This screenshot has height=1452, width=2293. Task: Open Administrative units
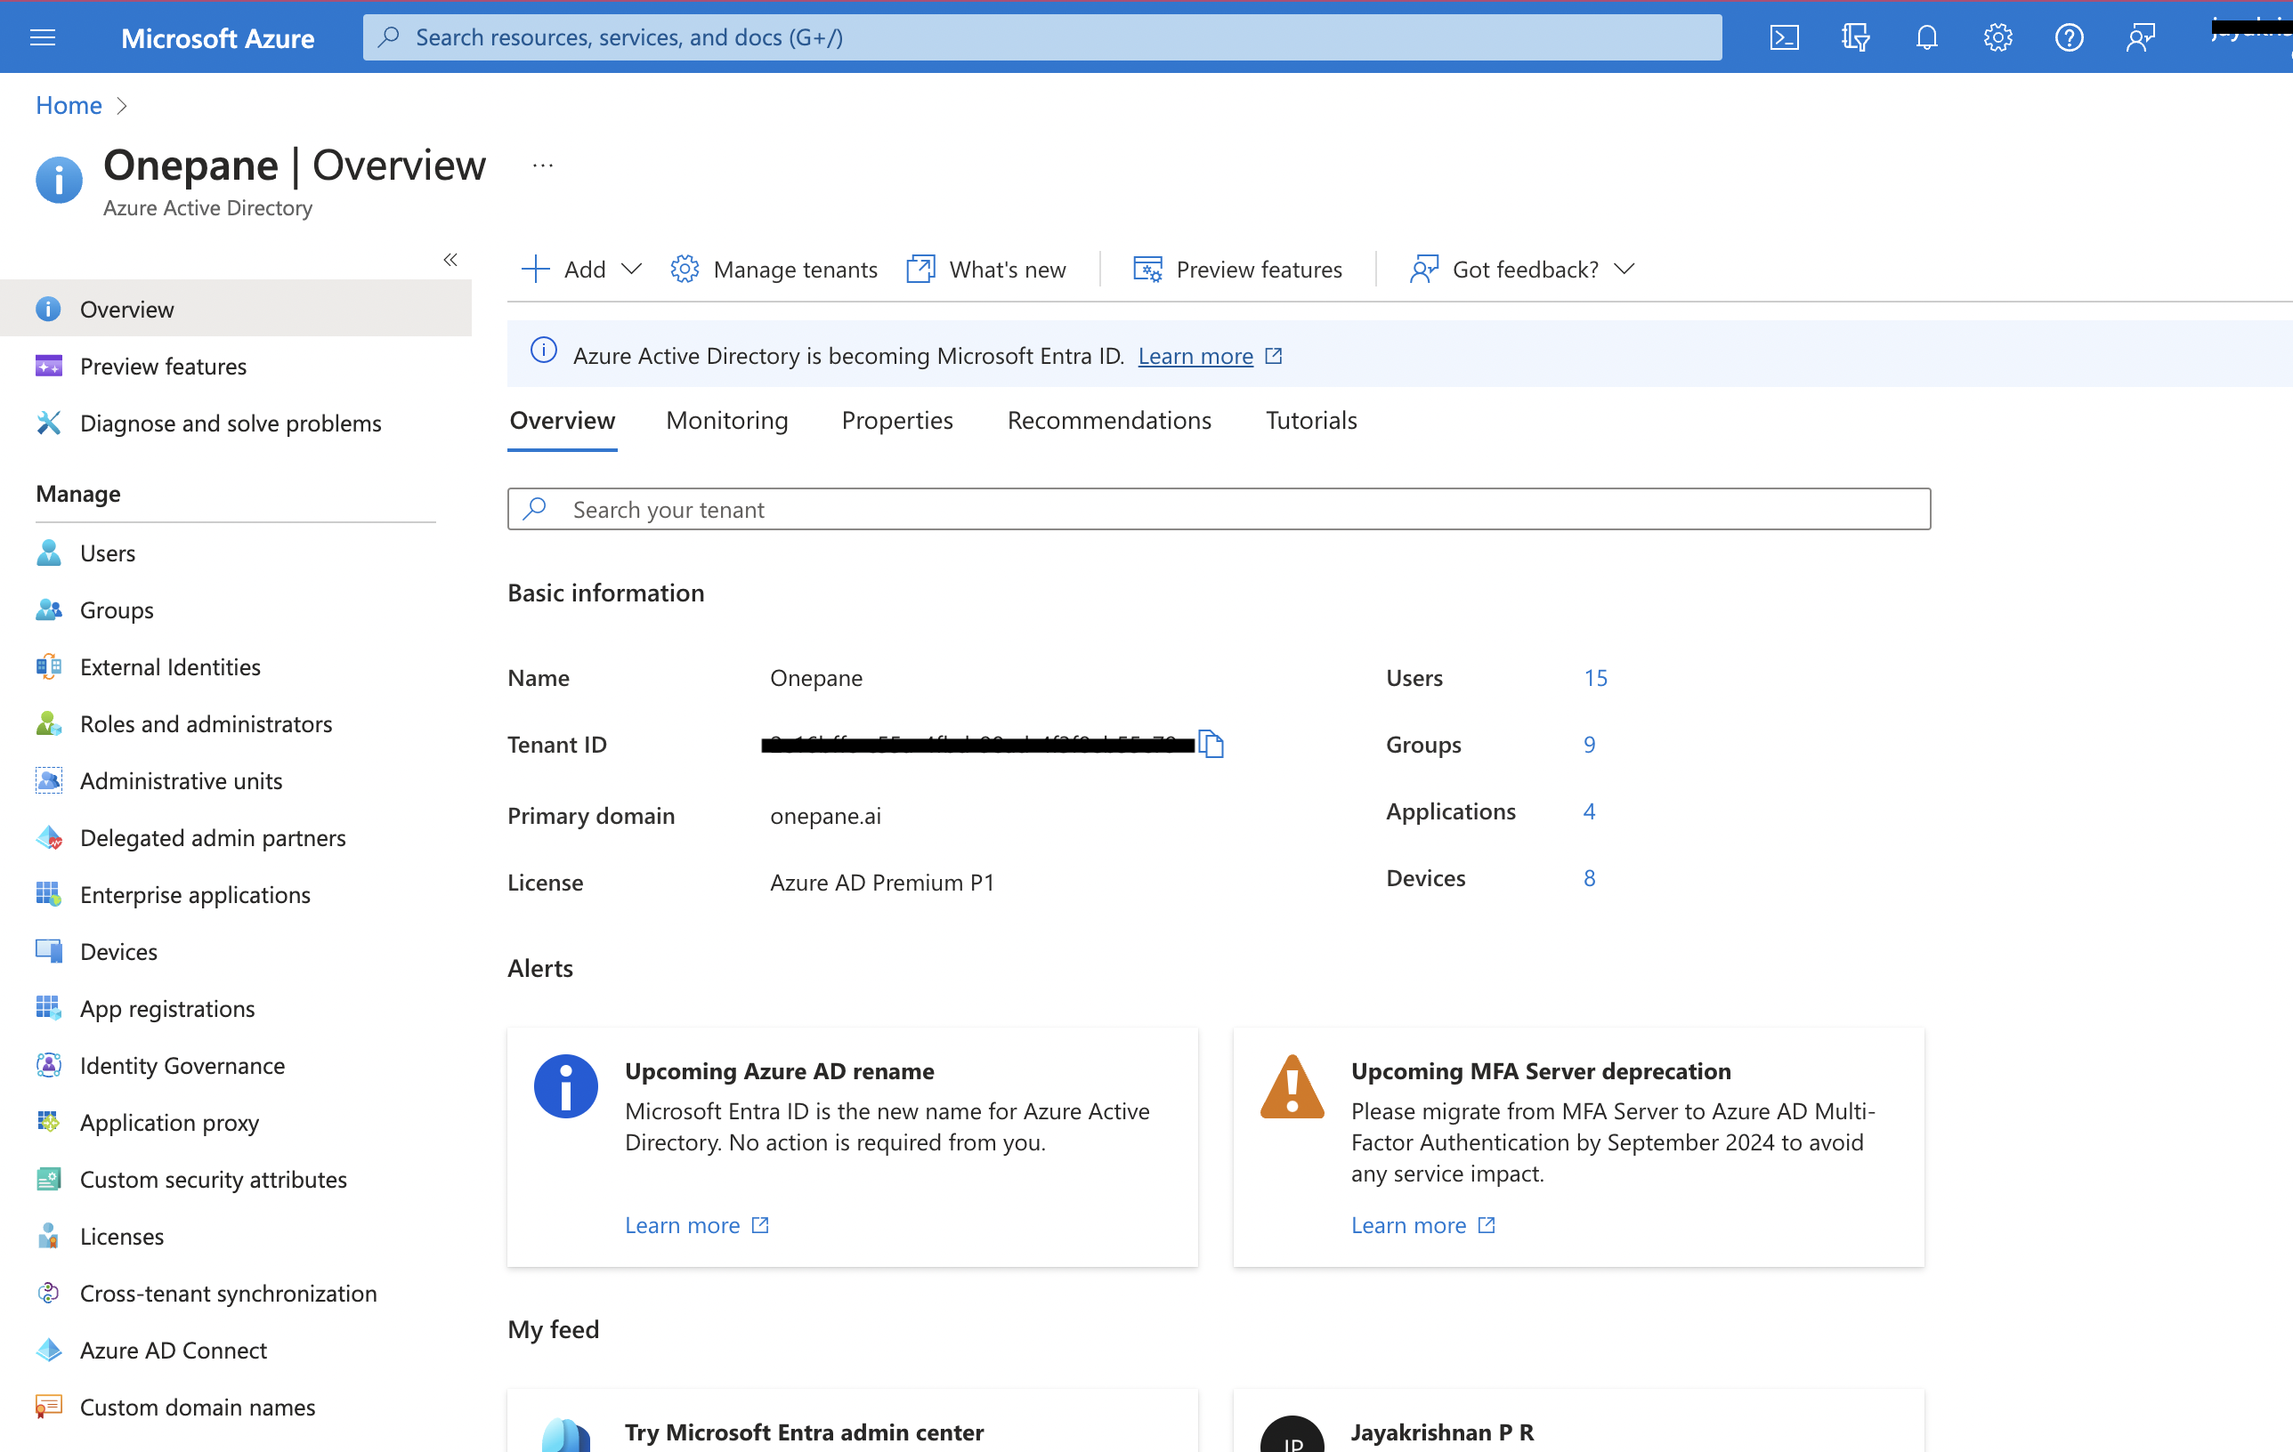click(235, 781)
